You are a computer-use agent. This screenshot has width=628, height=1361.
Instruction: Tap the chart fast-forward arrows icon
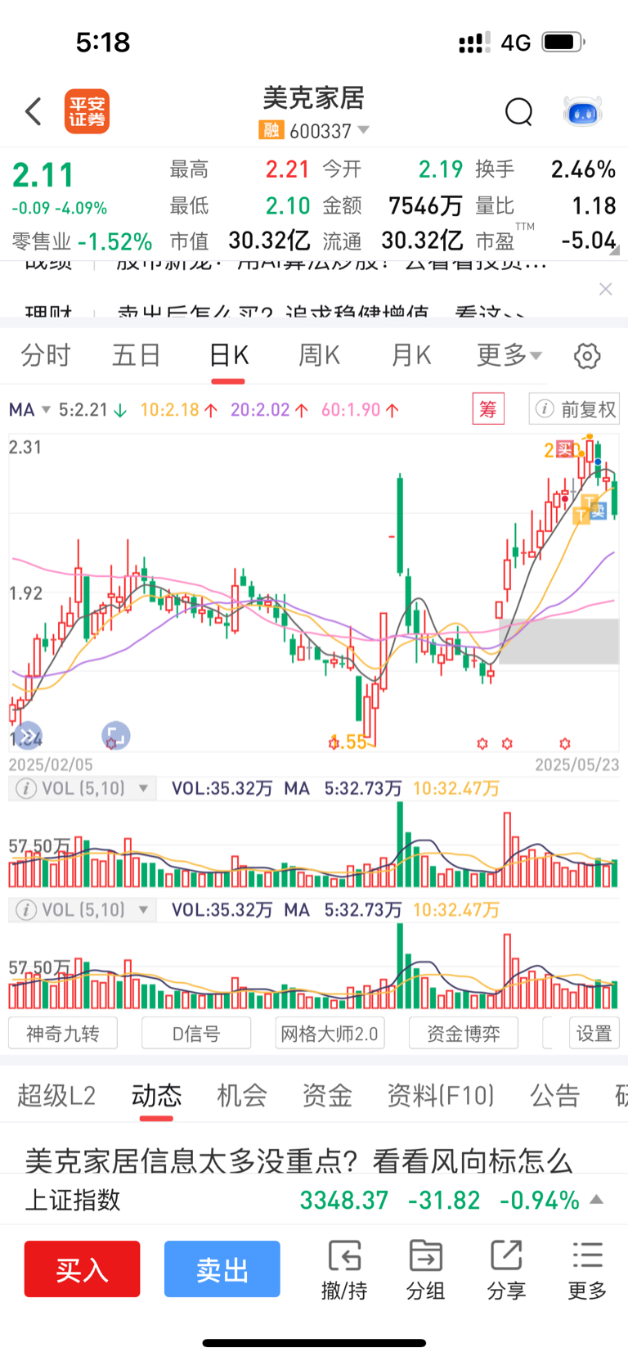[x=28, y=737]
